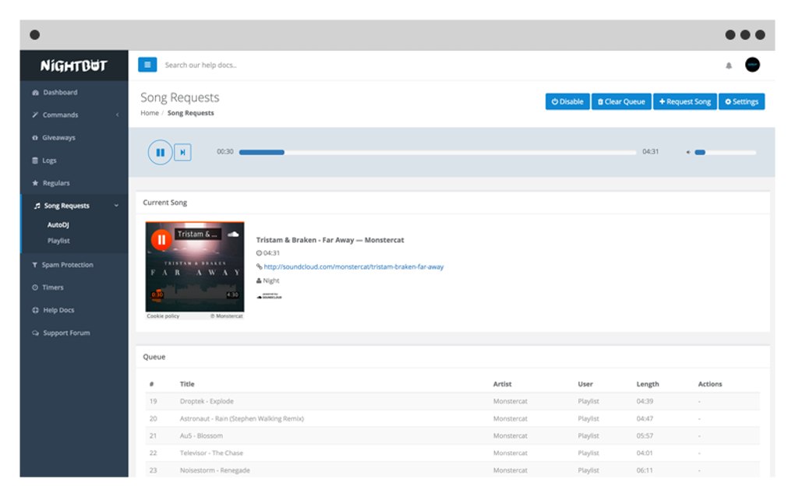Click the Nightbot logo
The width and height of the screenshot is (795, 497).
pyautogui.click(x=74, y=65)
